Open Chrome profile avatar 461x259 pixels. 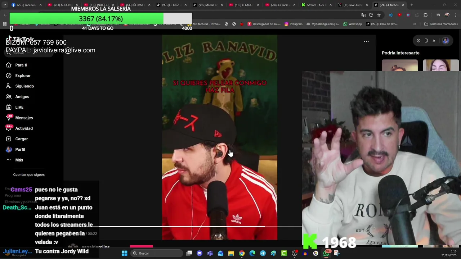[447, 15]
